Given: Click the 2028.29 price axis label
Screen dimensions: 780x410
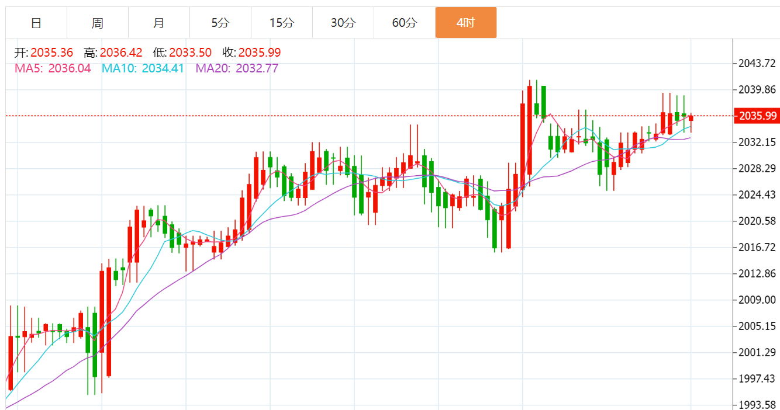Looking at the screenshot, I should coord(758,169).
